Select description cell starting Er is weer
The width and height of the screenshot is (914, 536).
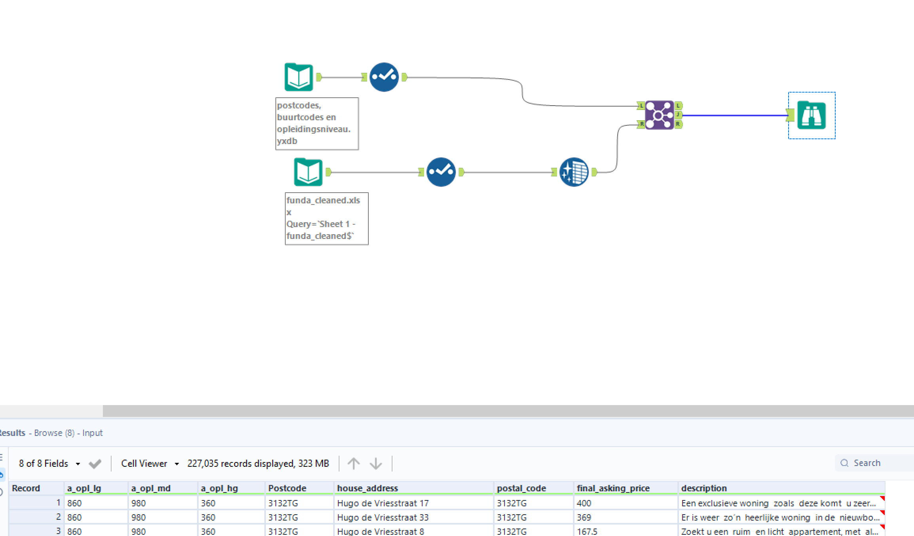[x=781, y=517]
